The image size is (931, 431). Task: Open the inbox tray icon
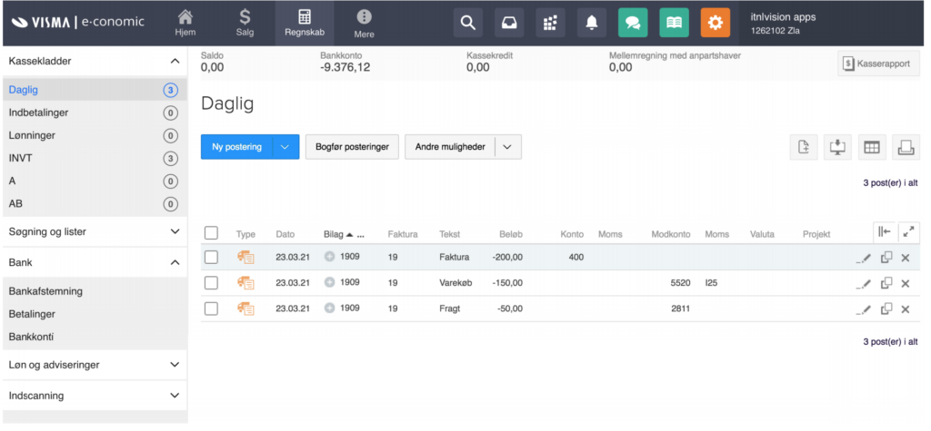pyautogui.click(x=510, y=23)
